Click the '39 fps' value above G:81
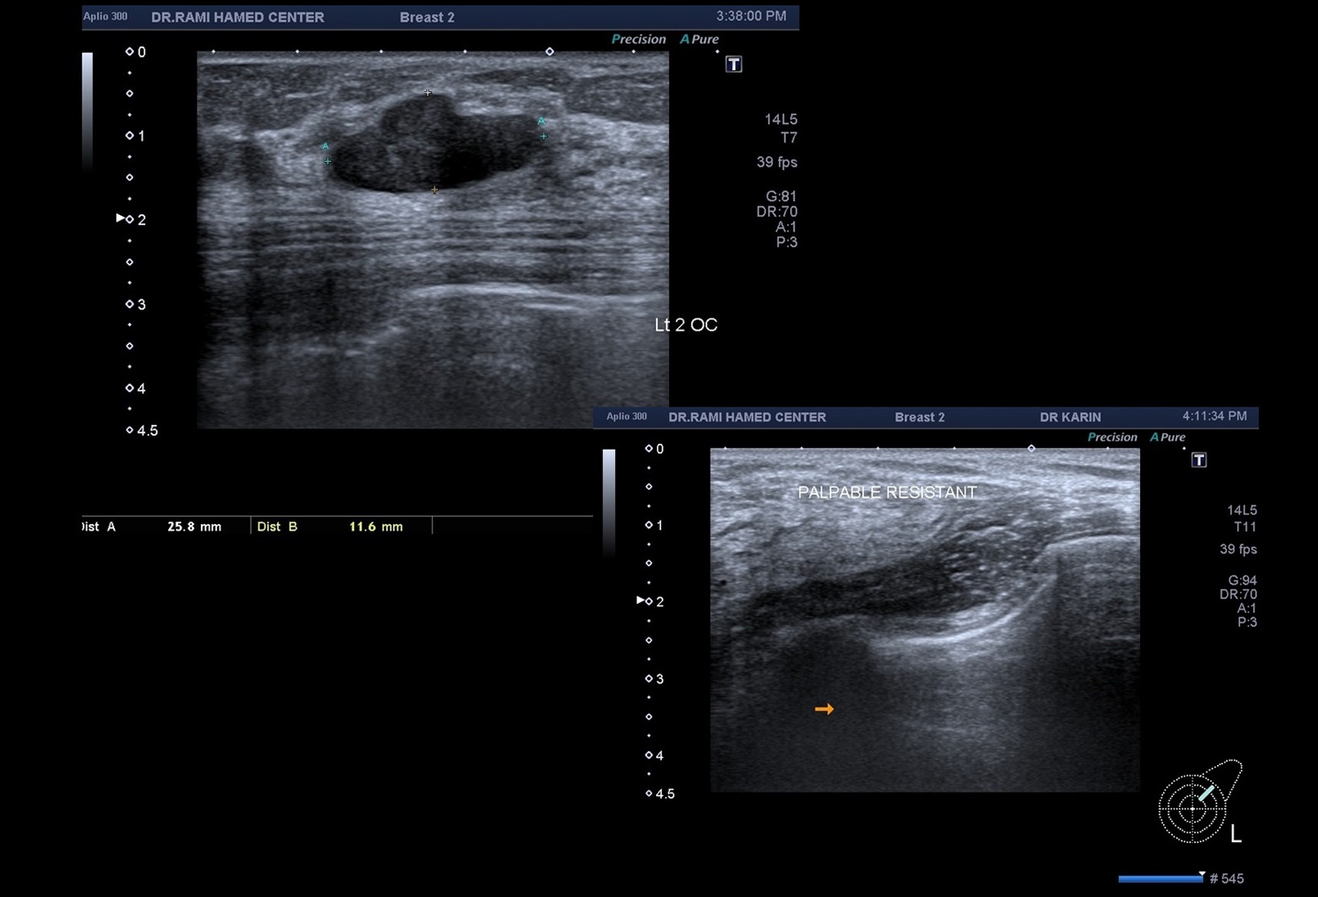This screenshot has width=1318, height=897. coord(776,162)
